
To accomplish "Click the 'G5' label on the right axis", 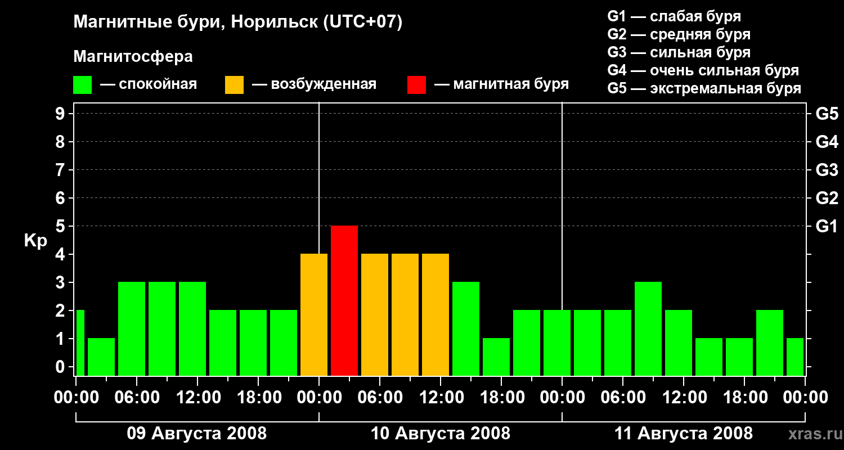I will (827, 114).
